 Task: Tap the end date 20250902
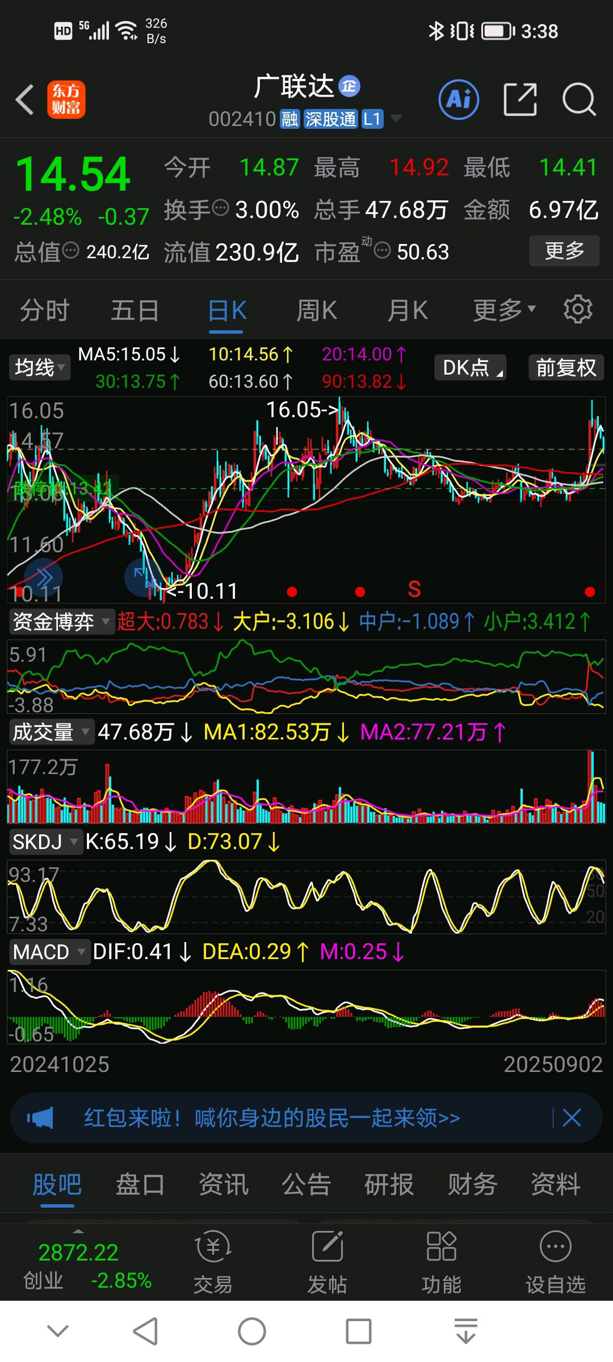[x=553, y=1064]
